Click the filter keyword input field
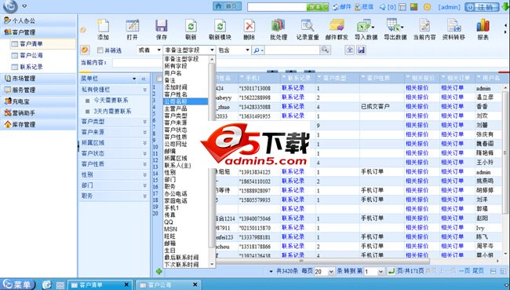The image size is (510, 290). (293, 50)
